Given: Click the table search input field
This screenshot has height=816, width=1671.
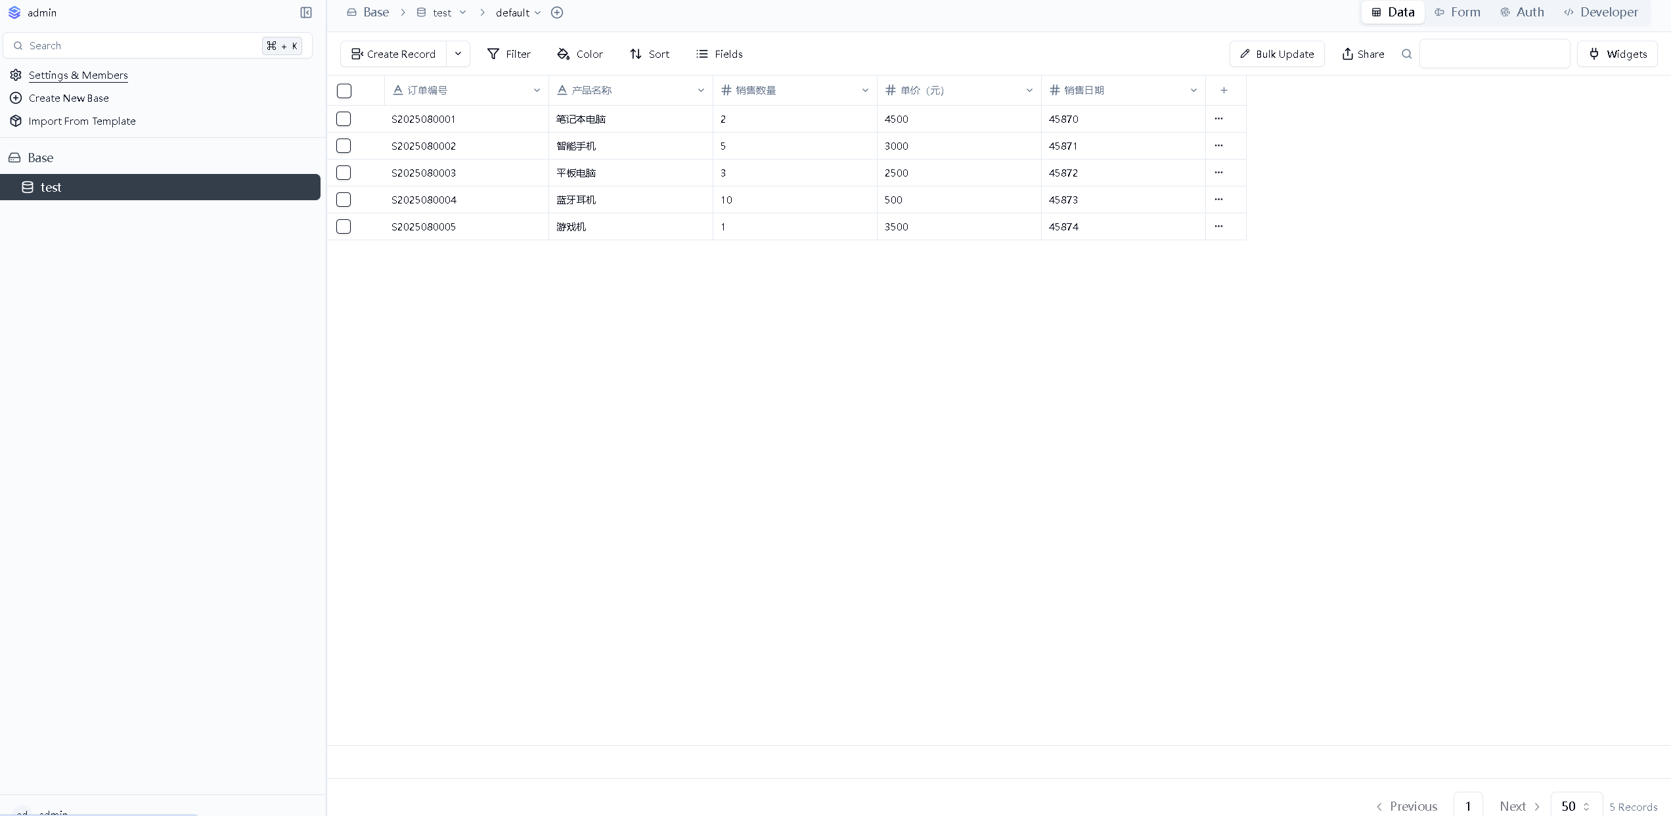Looking at the screenshot, I should [1494, 54].
